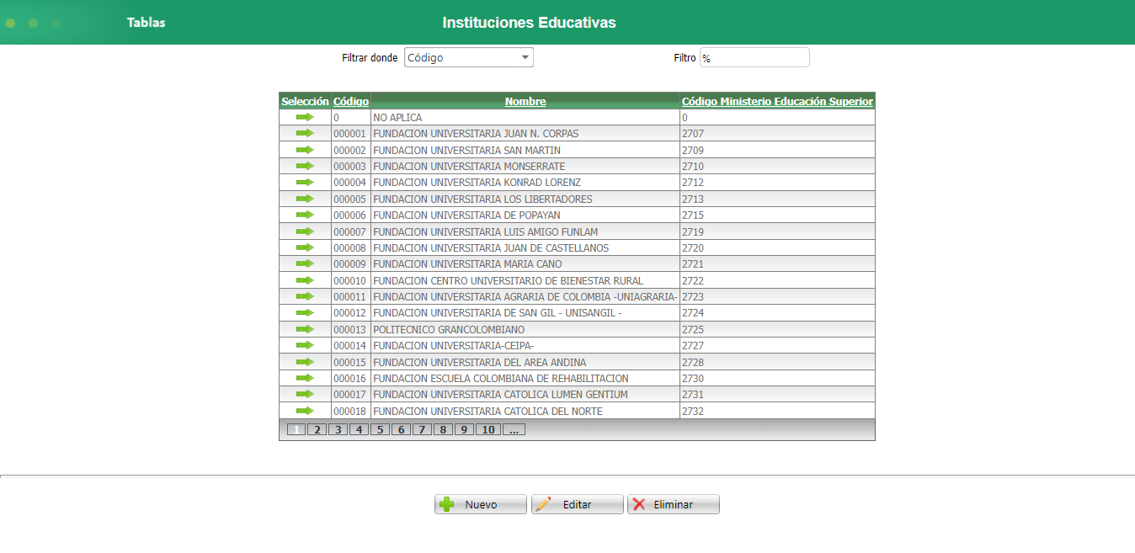Click code cell 000010

click(350, 280)
